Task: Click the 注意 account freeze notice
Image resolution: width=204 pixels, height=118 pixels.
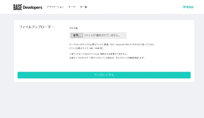Action: [107, 58]
